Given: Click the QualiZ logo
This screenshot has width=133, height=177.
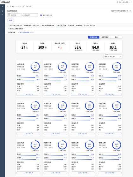Looking at the screenshot, I should (x=5, y=2).
